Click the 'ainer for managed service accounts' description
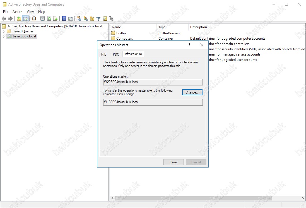 coord(234,54)
